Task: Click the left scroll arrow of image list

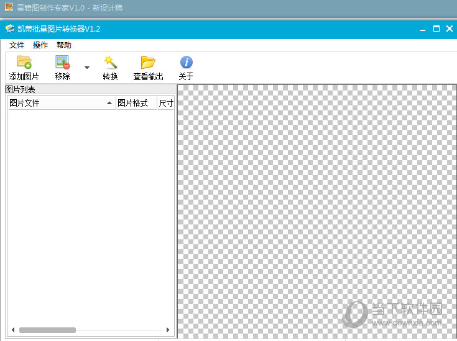Action: pos(13,330)
